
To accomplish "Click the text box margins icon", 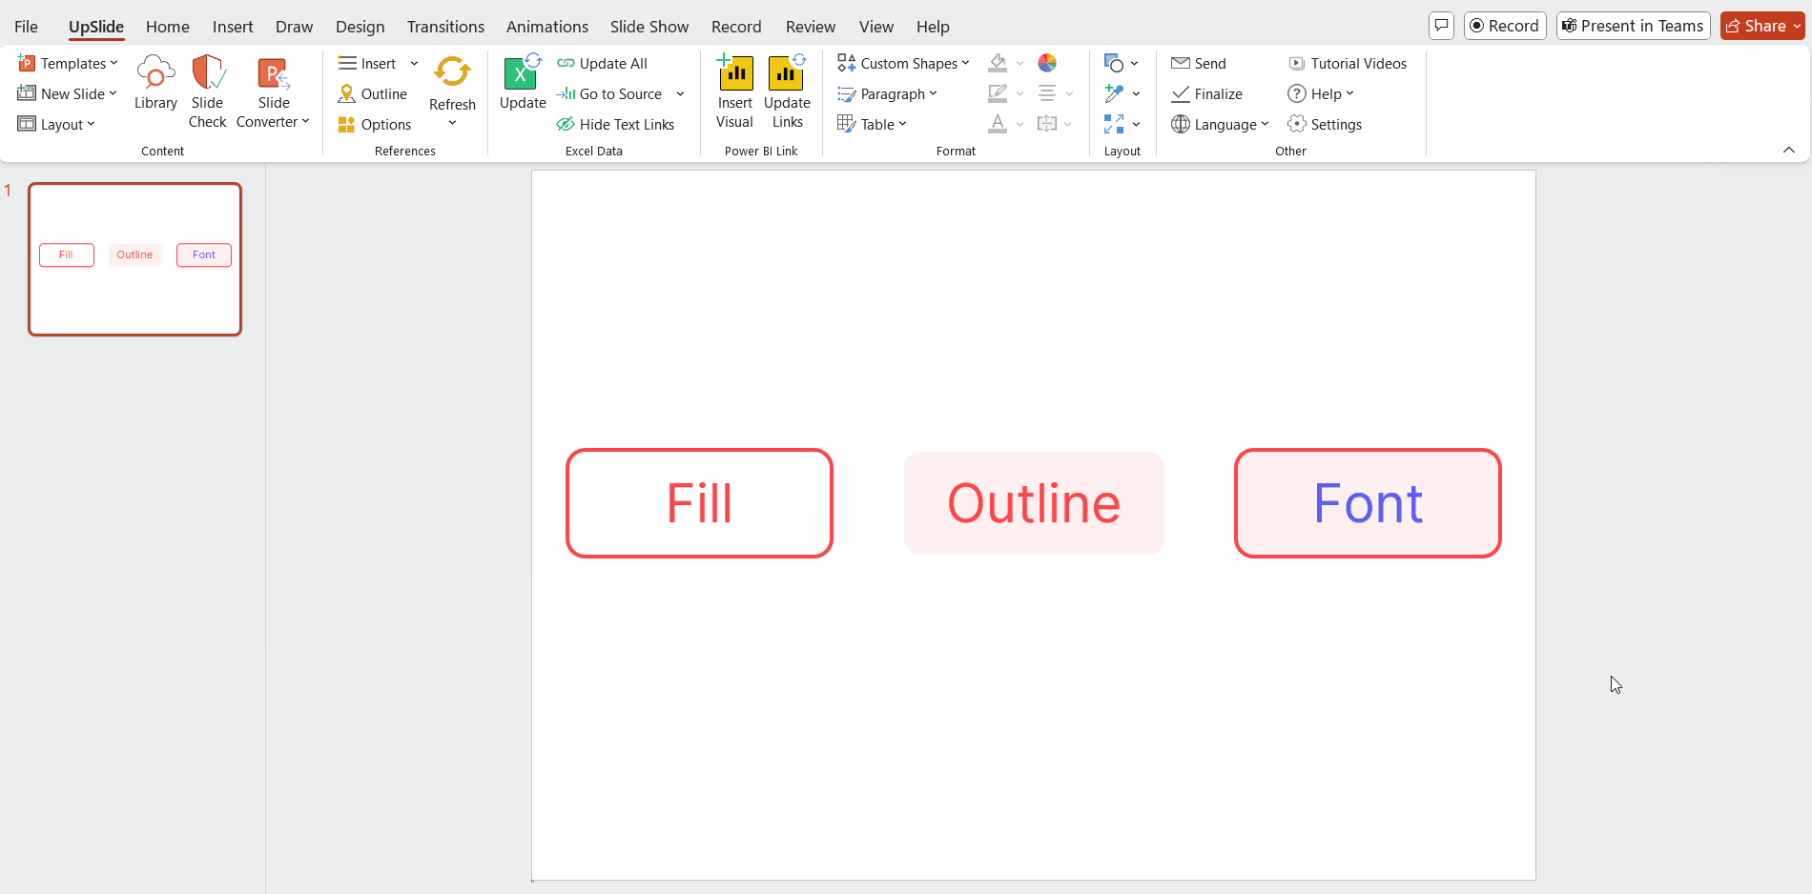I will [x=1047, y=124].
